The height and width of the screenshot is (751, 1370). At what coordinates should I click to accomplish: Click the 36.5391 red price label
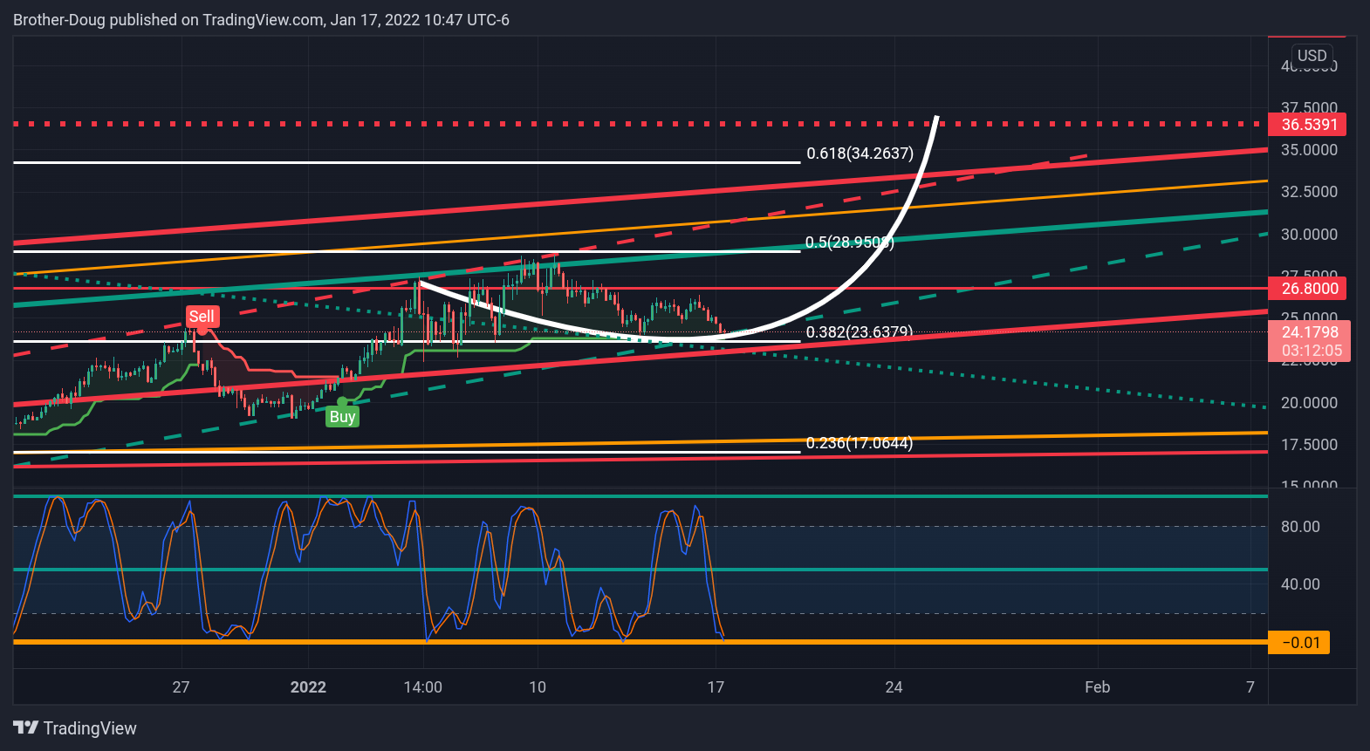1307,125
